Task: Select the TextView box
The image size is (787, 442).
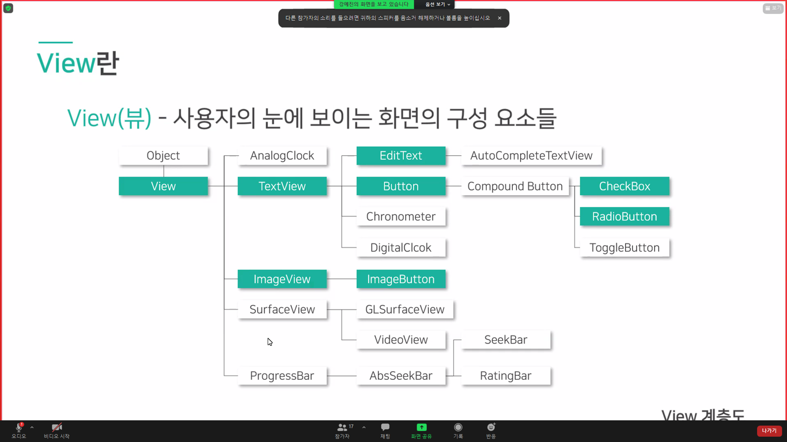Action: [x=282, y=186]
